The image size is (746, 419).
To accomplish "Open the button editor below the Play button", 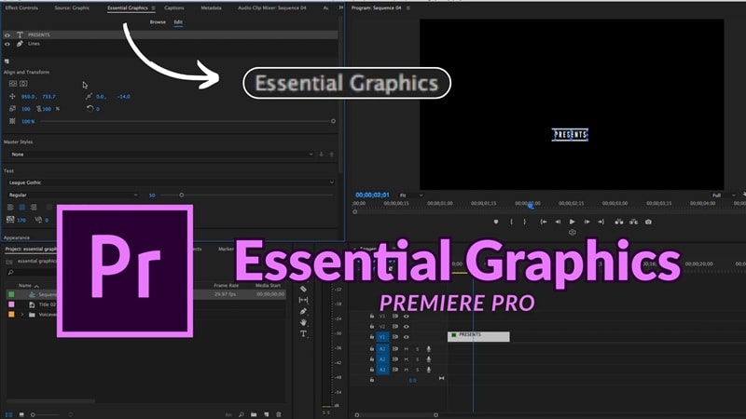I will [573, 232].
